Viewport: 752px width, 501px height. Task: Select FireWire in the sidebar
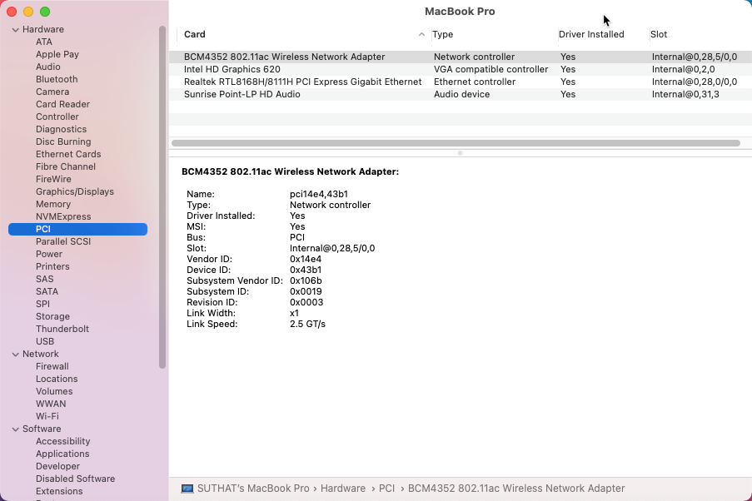[x=53, y=179]
